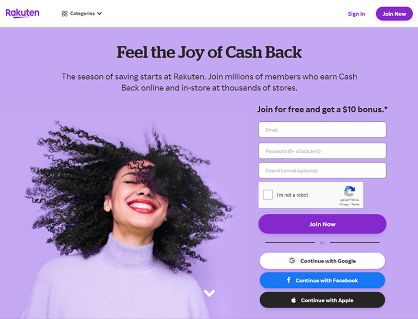418x319 pixels.
Task: Select the Friend's email optional field
Action: 322,170
